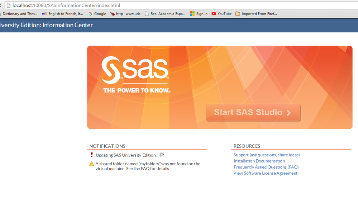Open Imported From Firef... bookmarks folder
The height and width of the screenshot is (207, 358).
pyautogui.click(x=256, y=14)
